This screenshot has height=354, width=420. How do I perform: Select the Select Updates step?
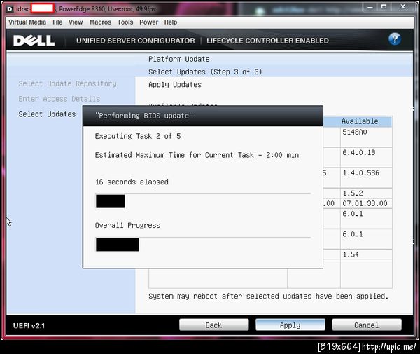(x=47, y=114)
